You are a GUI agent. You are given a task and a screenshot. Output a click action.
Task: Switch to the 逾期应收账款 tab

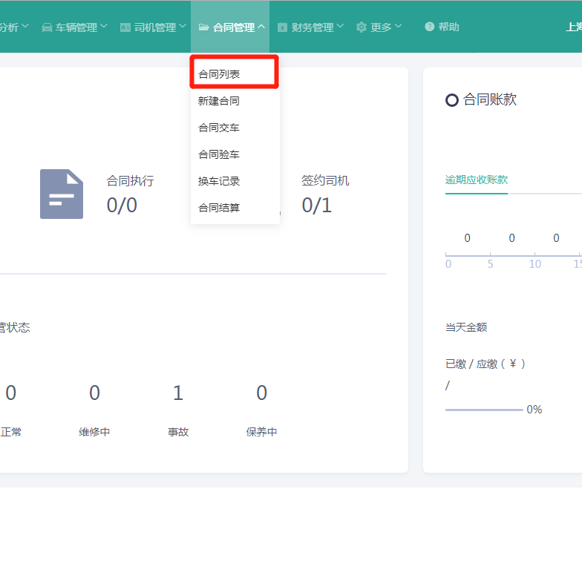(x=476, y=180)
